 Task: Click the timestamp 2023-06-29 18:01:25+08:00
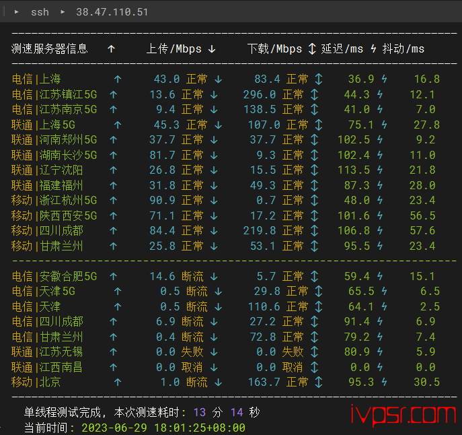click(163, 428)
